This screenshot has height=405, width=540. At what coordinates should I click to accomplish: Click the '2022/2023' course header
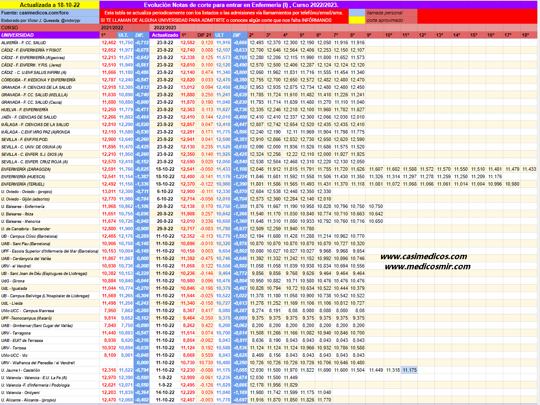pyautogui.click(x=165, y=28)
